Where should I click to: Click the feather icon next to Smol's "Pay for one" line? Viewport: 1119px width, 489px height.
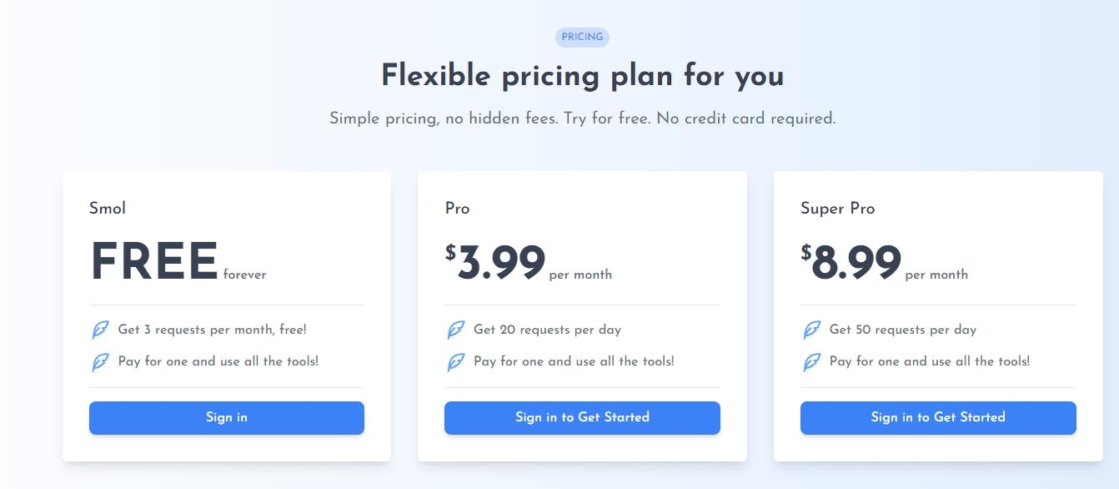click(x=100, y=362)
